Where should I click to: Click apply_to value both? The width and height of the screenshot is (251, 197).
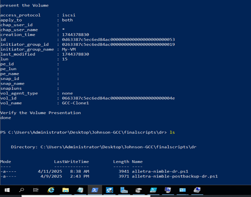click(x=67, y=20)
